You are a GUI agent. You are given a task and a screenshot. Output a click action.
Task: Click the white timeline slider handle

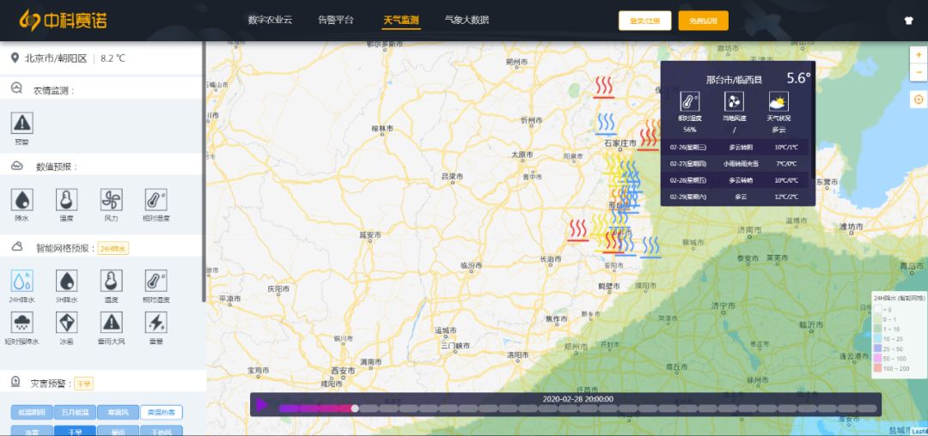[355, 409]
